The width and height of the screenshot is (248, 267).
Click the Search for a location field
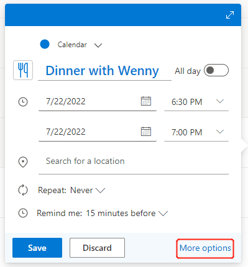point(134,161)
